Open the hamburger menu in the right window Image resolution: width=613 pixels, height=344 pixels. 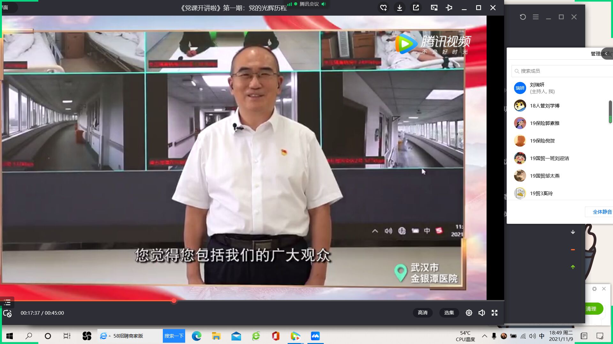click(x=536, y=17)
